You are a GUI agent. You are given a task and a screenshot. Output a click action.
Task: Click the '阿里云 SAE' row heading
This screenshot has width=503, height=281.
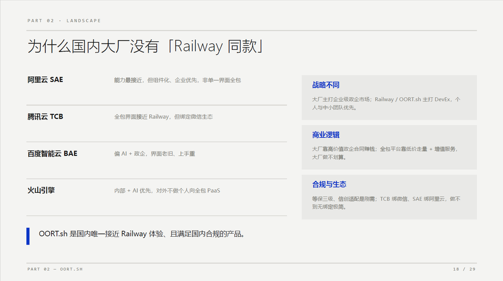click(x=45, y=79)
